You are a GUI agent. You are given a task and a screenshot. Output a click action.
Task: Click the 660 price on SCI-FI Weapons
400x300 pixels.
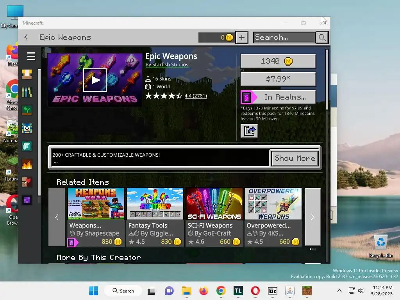click(230, 241)
